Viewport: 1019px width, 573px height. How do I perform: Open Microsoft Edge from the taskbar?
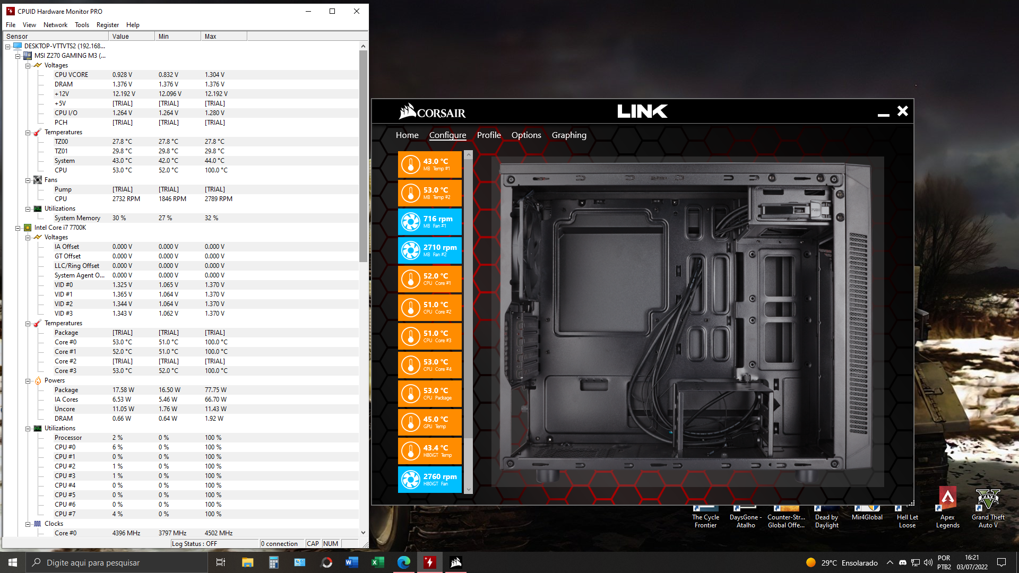tap(403, 562)
